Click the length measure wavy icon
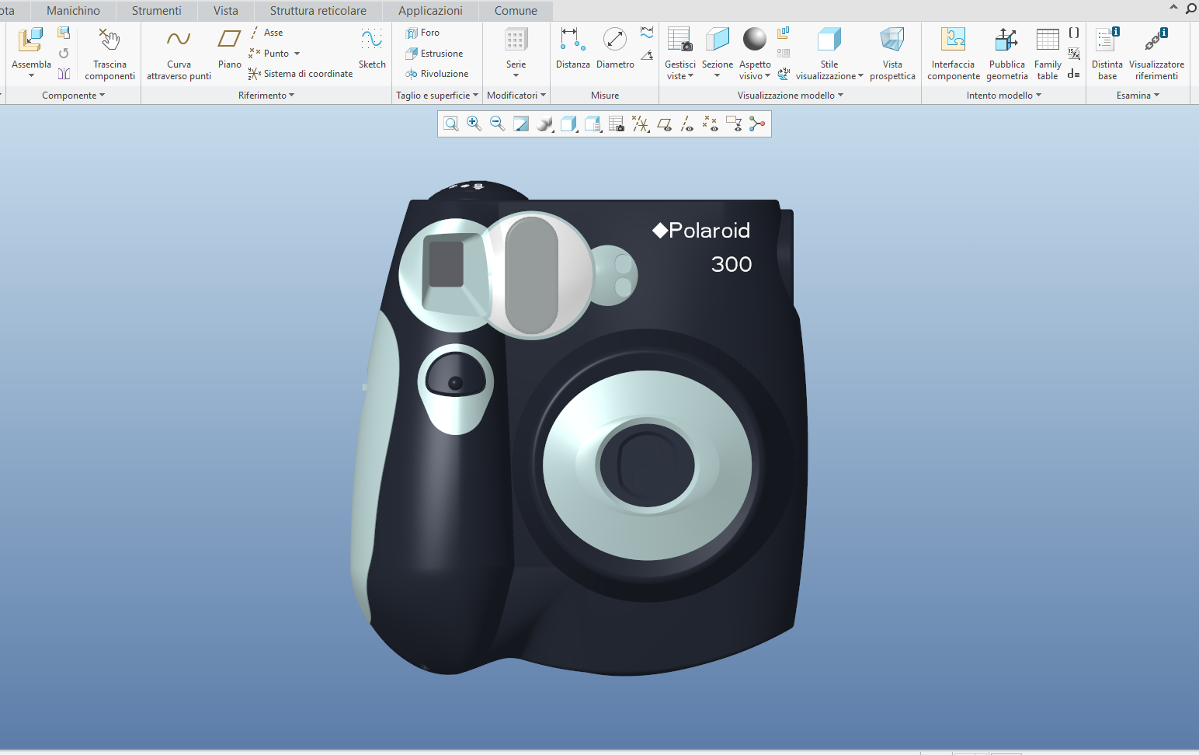1199x755 pixels. coord(647,33)
